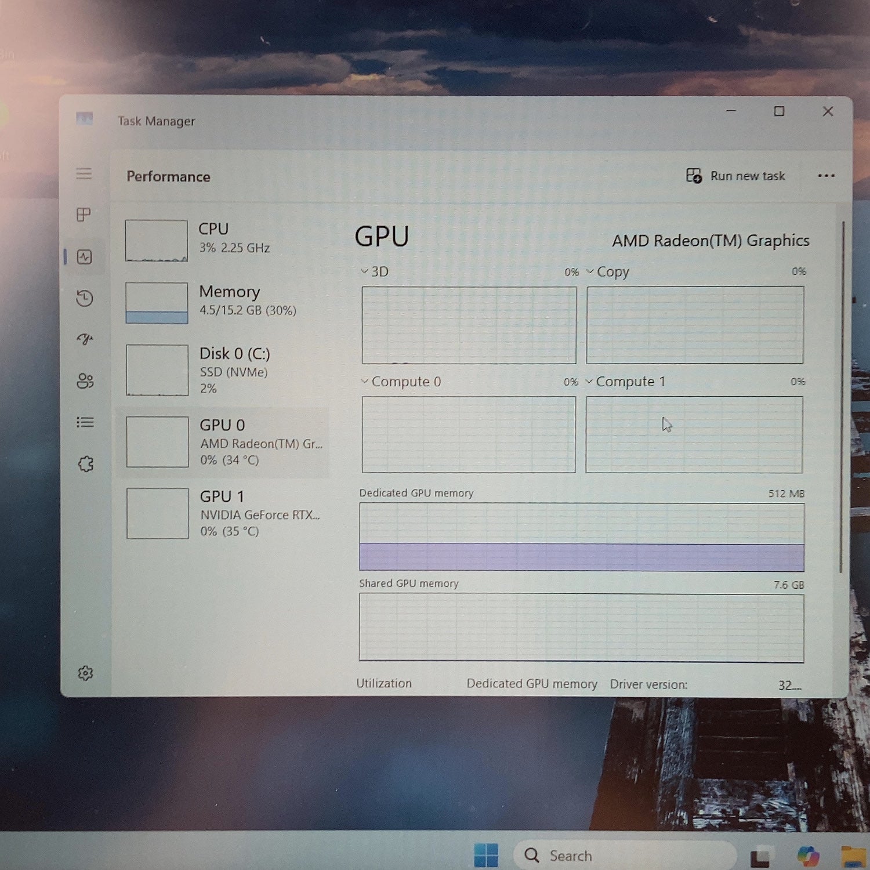Viewport: 870px width, 870px height.
Task: Open the Details page list icon
Action: (x=85, y=422)
